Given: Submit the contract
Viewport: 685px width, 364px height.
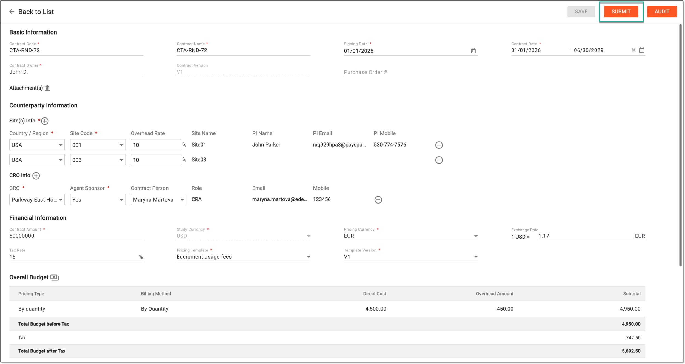Looking at the screenshot, I should [621, 12].
